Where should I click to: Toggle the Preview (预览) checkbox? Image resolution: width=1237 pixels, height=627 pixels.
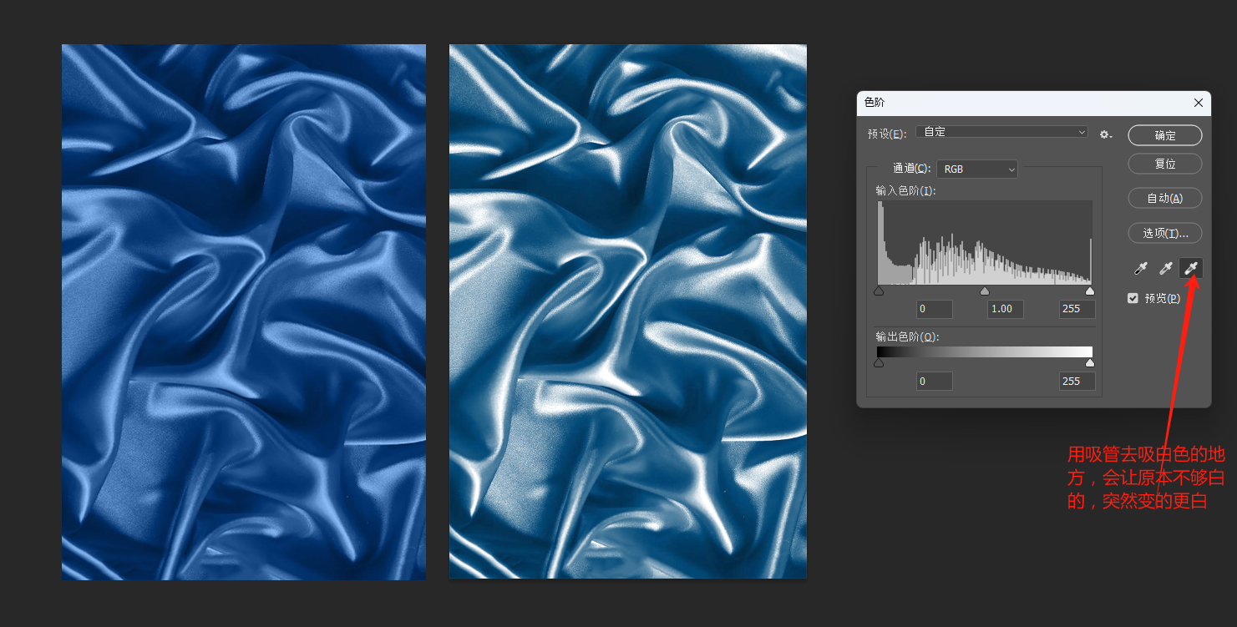1133,298
